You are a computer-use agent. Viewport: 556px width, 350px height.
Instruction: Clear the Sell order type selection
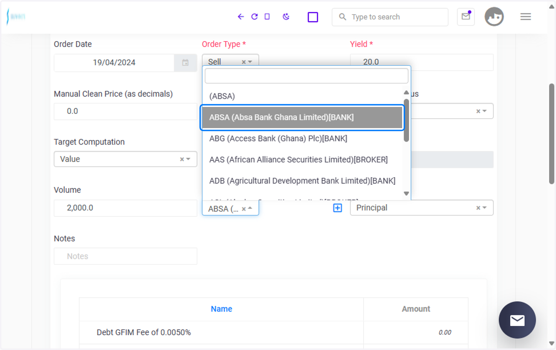(x=244, y=62)
